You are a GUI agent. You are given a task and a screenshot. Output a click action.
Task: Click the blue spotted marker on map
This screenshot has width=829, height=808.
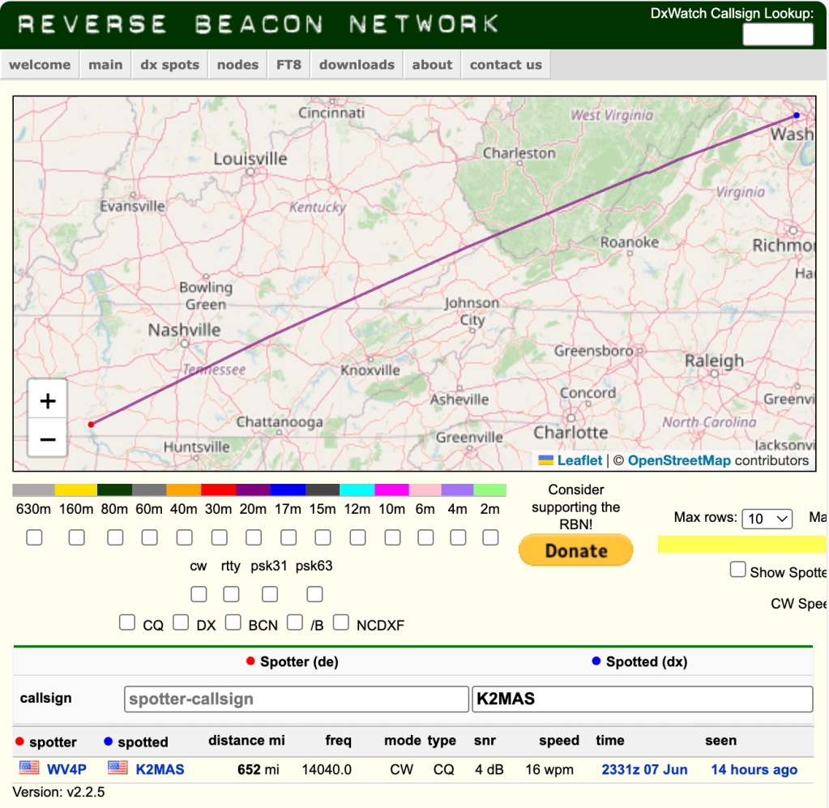(x=797, y=116)
